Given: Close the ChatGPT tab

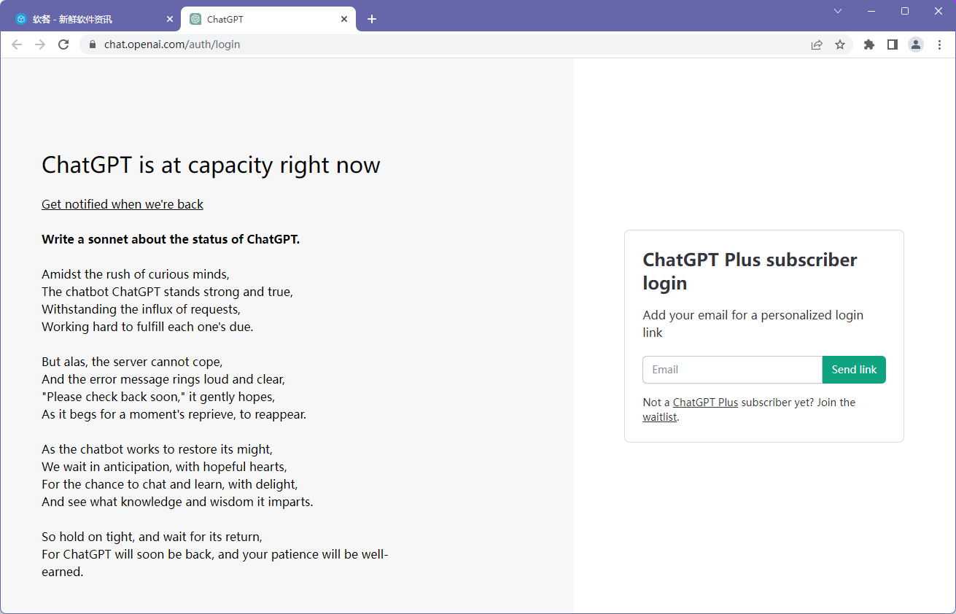Looking at the screenshot, I should pyautogui.click(x=344, y=19).
